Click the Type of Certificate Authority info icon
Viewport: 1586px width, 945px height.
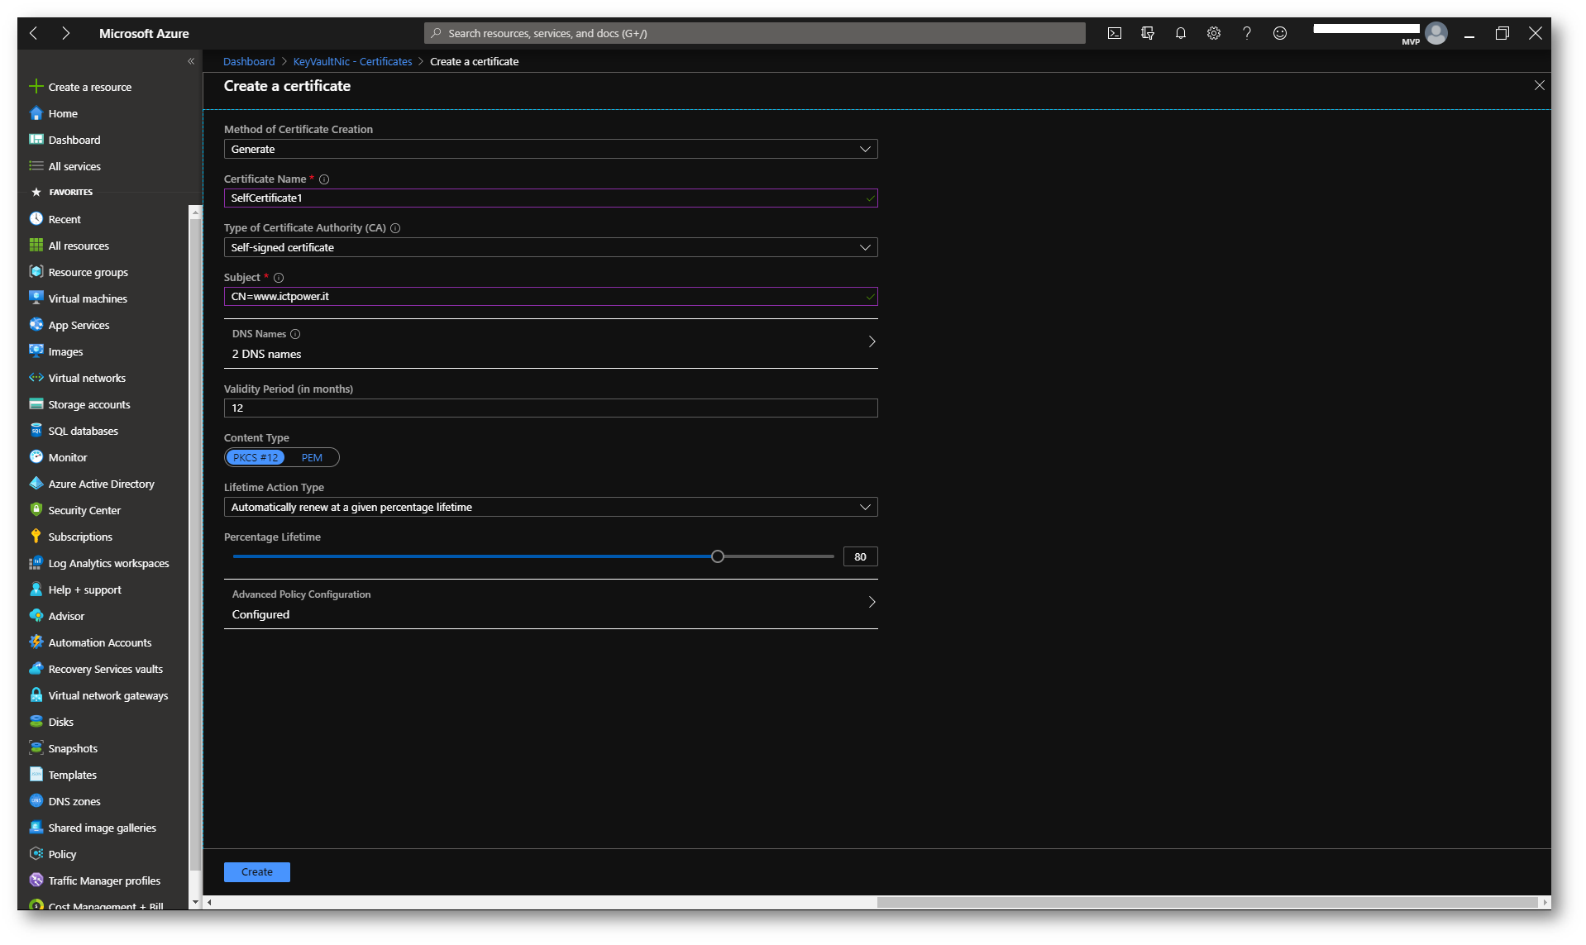click(395, 228)
